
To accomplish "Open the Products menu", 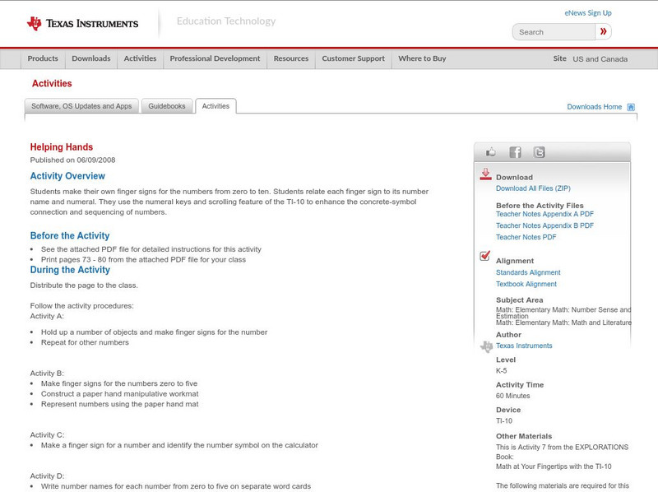I will tap(43, 59).
